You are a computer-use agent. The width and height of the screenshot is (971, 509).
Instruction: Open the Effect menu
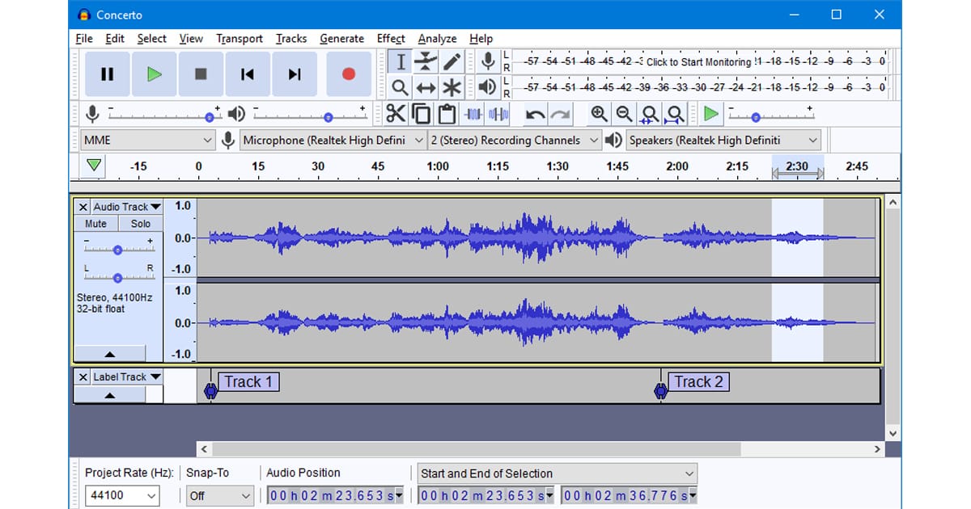[391, 38]
